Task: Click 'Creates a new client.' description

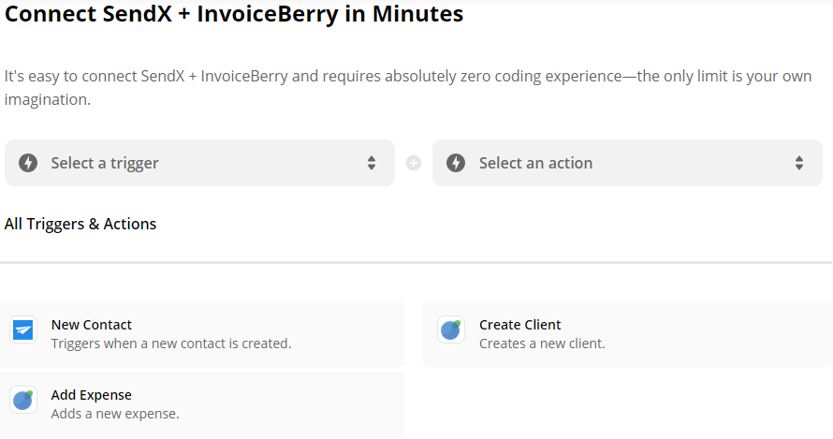Action: coord(542,344)
